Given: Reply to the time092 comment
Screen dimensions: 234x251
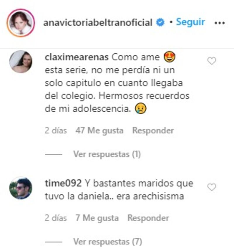Looking at the screenshot, I should 148,218.
